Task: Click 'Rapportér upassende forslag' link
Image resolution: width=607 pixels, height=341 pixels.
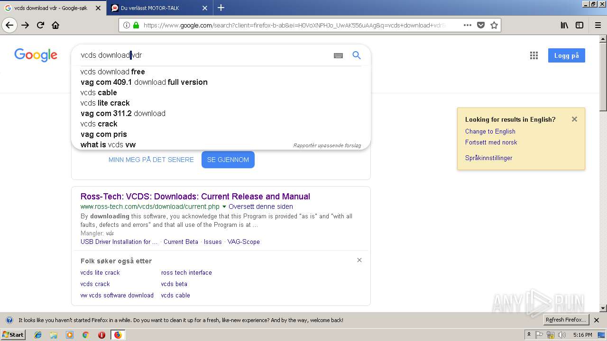Action: [327, 145]
